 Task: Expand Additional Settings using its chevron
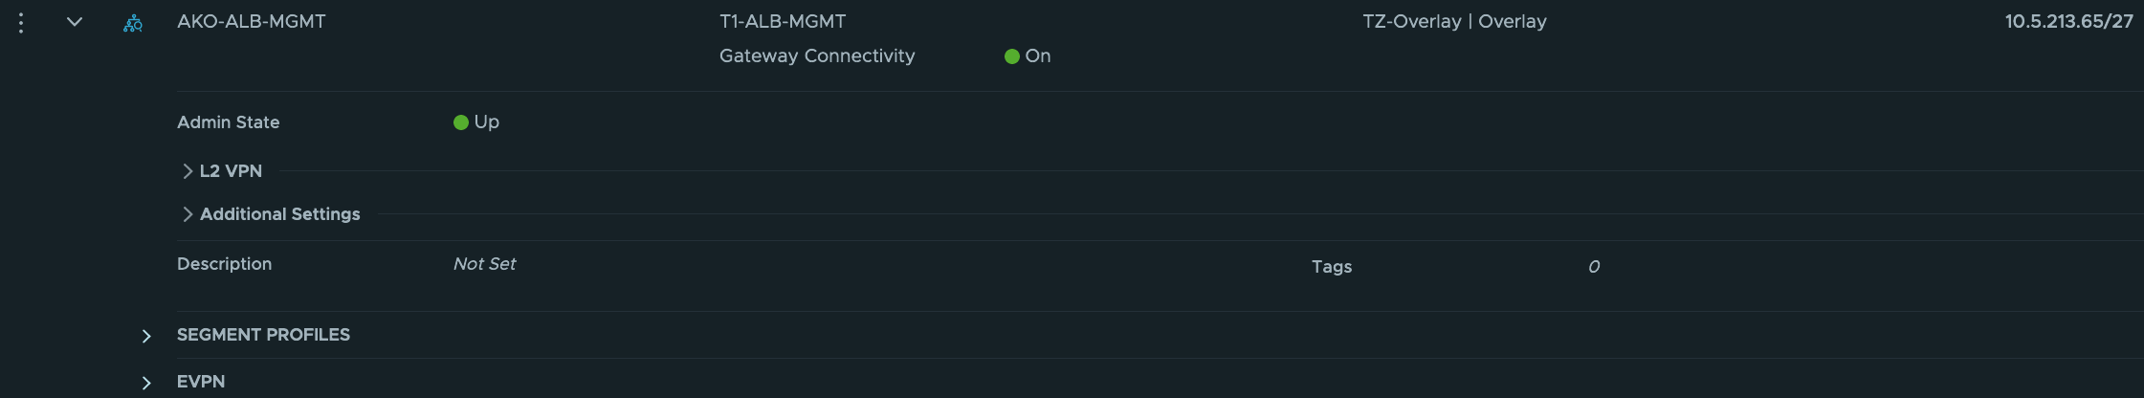(188, 214)
